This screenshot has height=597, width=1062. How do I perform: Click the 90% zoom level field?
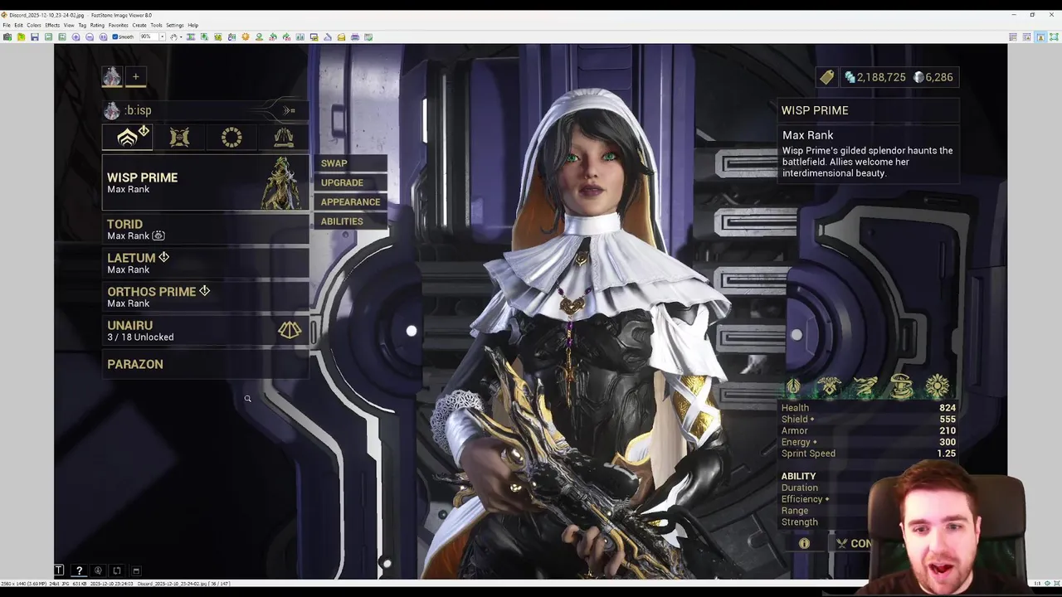pos(149,36)
